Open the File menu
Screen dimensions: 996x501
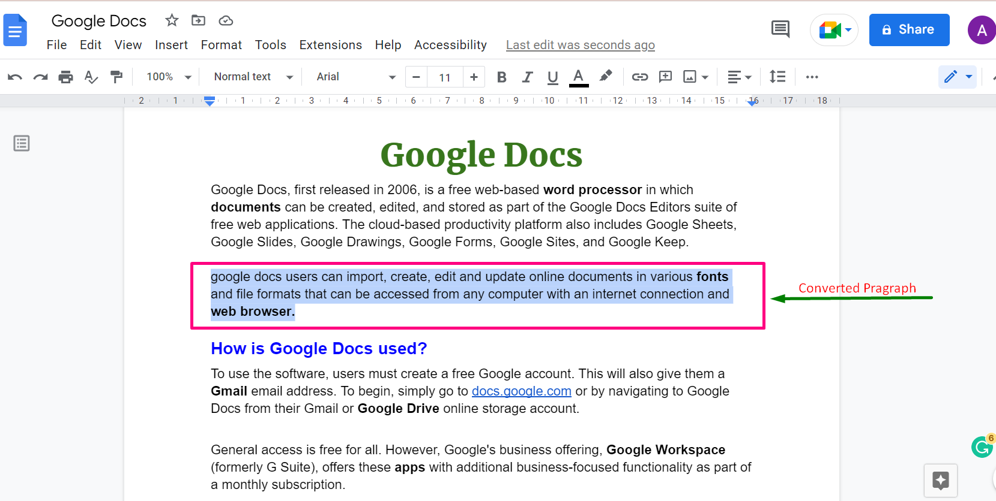[57, 45]
